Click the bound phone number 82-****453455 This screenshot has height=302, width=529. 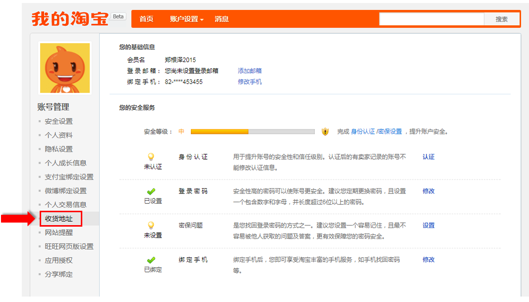coord(183,82)
